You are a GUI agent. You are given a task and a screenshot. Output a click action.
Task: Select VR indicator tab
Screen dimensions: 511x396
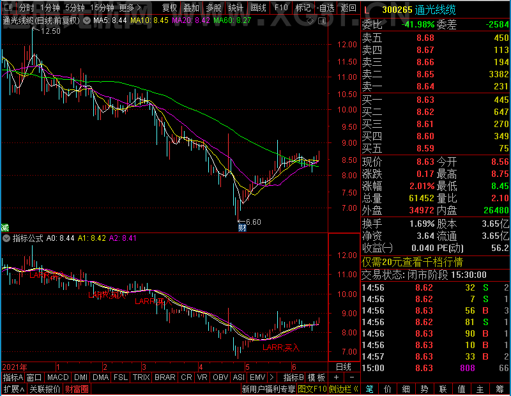pyautogui.click(x=202, y=377)
